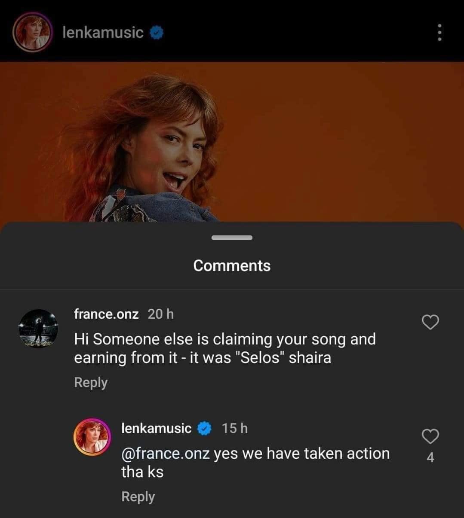Open france.onz username link
The image size is (464, 518).
[x=106, y=314]
